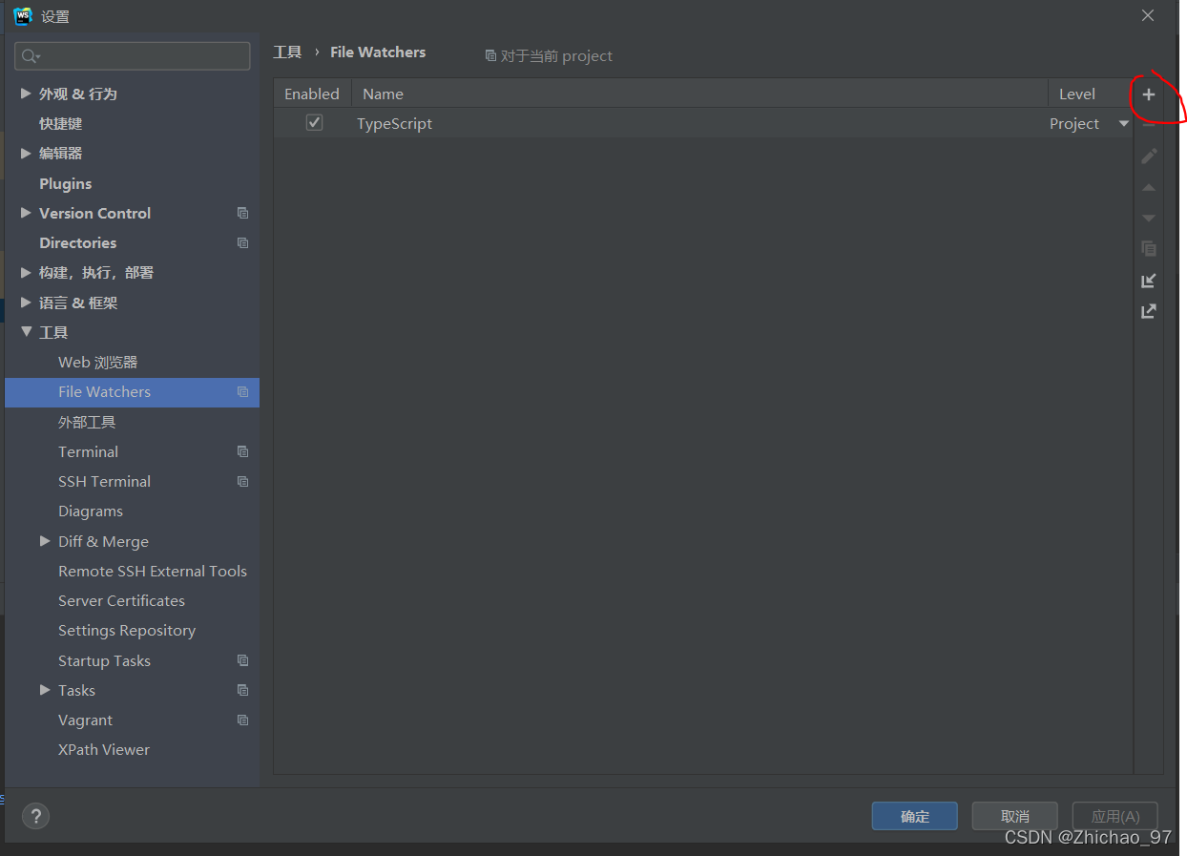Add a new File Watcher
Viewport: 1187px width, 856px height.
1149,94
